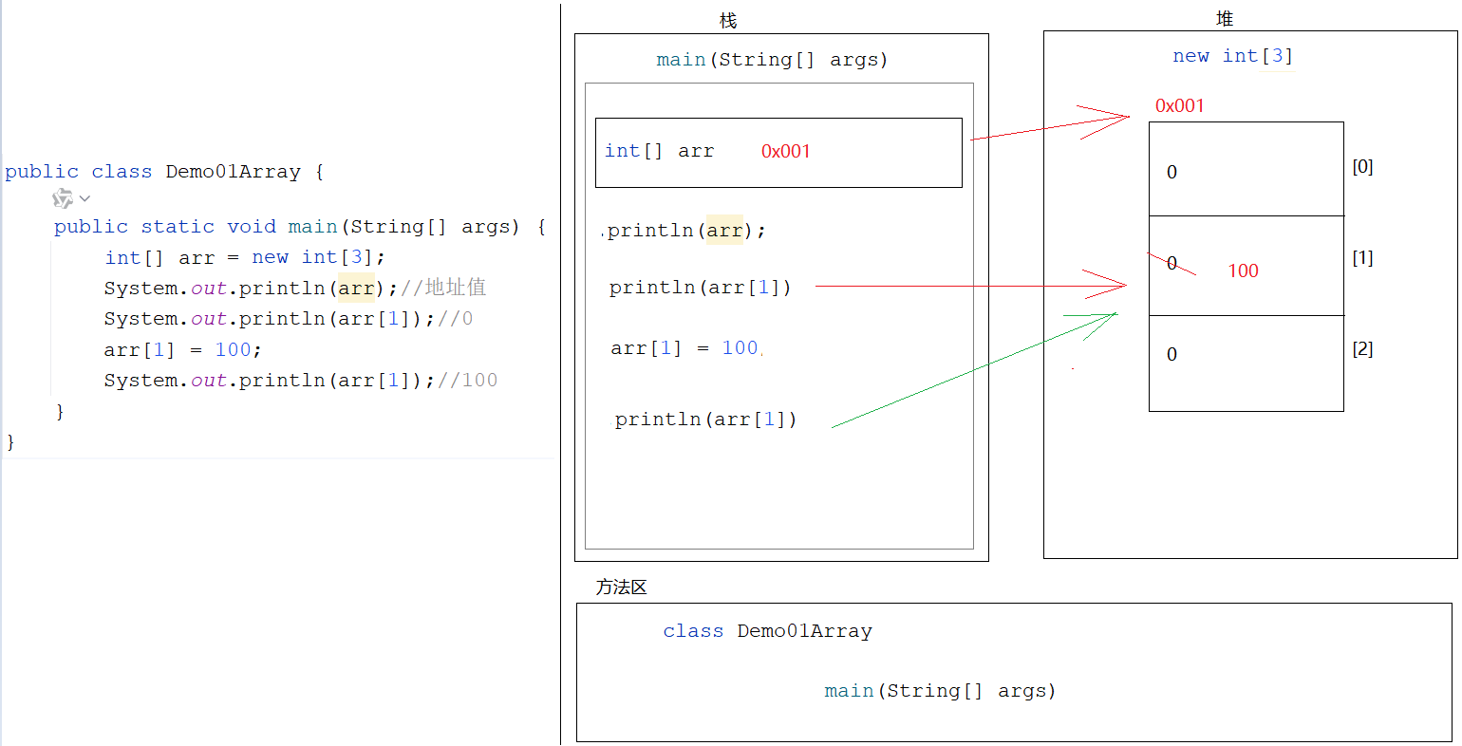Select the 堆 heap label at top
The height and width of the screenshot is (746, 1462).
pos(1225,19)
